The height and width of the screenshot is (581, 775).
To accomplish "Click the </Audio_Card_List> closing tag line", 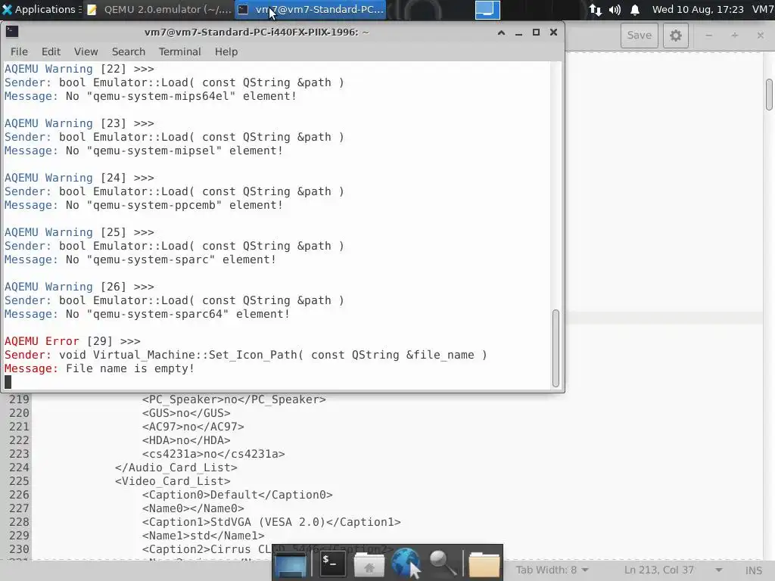I will (x=176, y=468).
